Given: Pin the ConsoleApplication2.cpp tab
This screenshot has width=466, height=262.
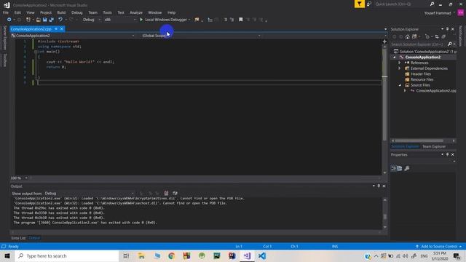Looking at the screenshot, I should point(56,29).
